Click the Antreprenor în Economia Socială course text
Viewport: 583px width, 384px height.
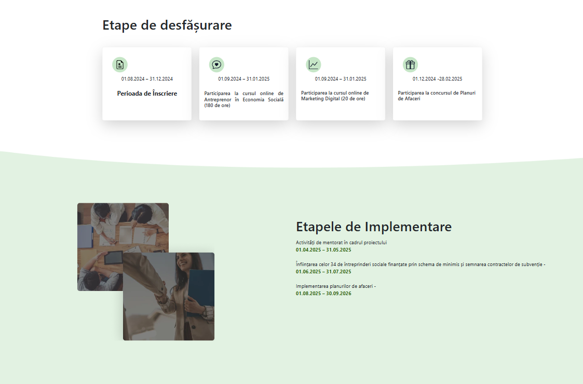coord(243,99)
